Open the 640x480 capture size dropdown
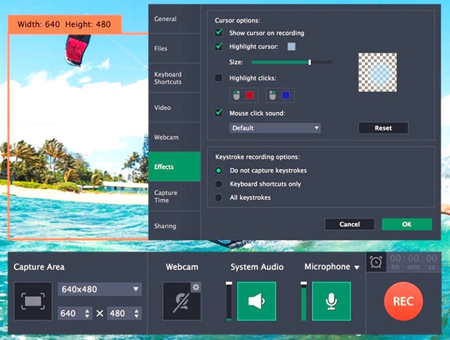450x340 pixels. (x=100, y=289)
